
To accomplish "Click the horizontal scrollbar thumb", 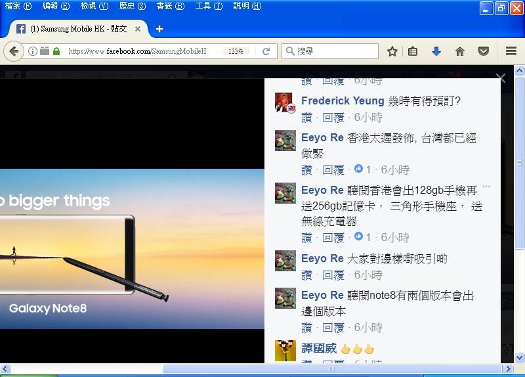I will pyautogui.click(x=332, y=369).
